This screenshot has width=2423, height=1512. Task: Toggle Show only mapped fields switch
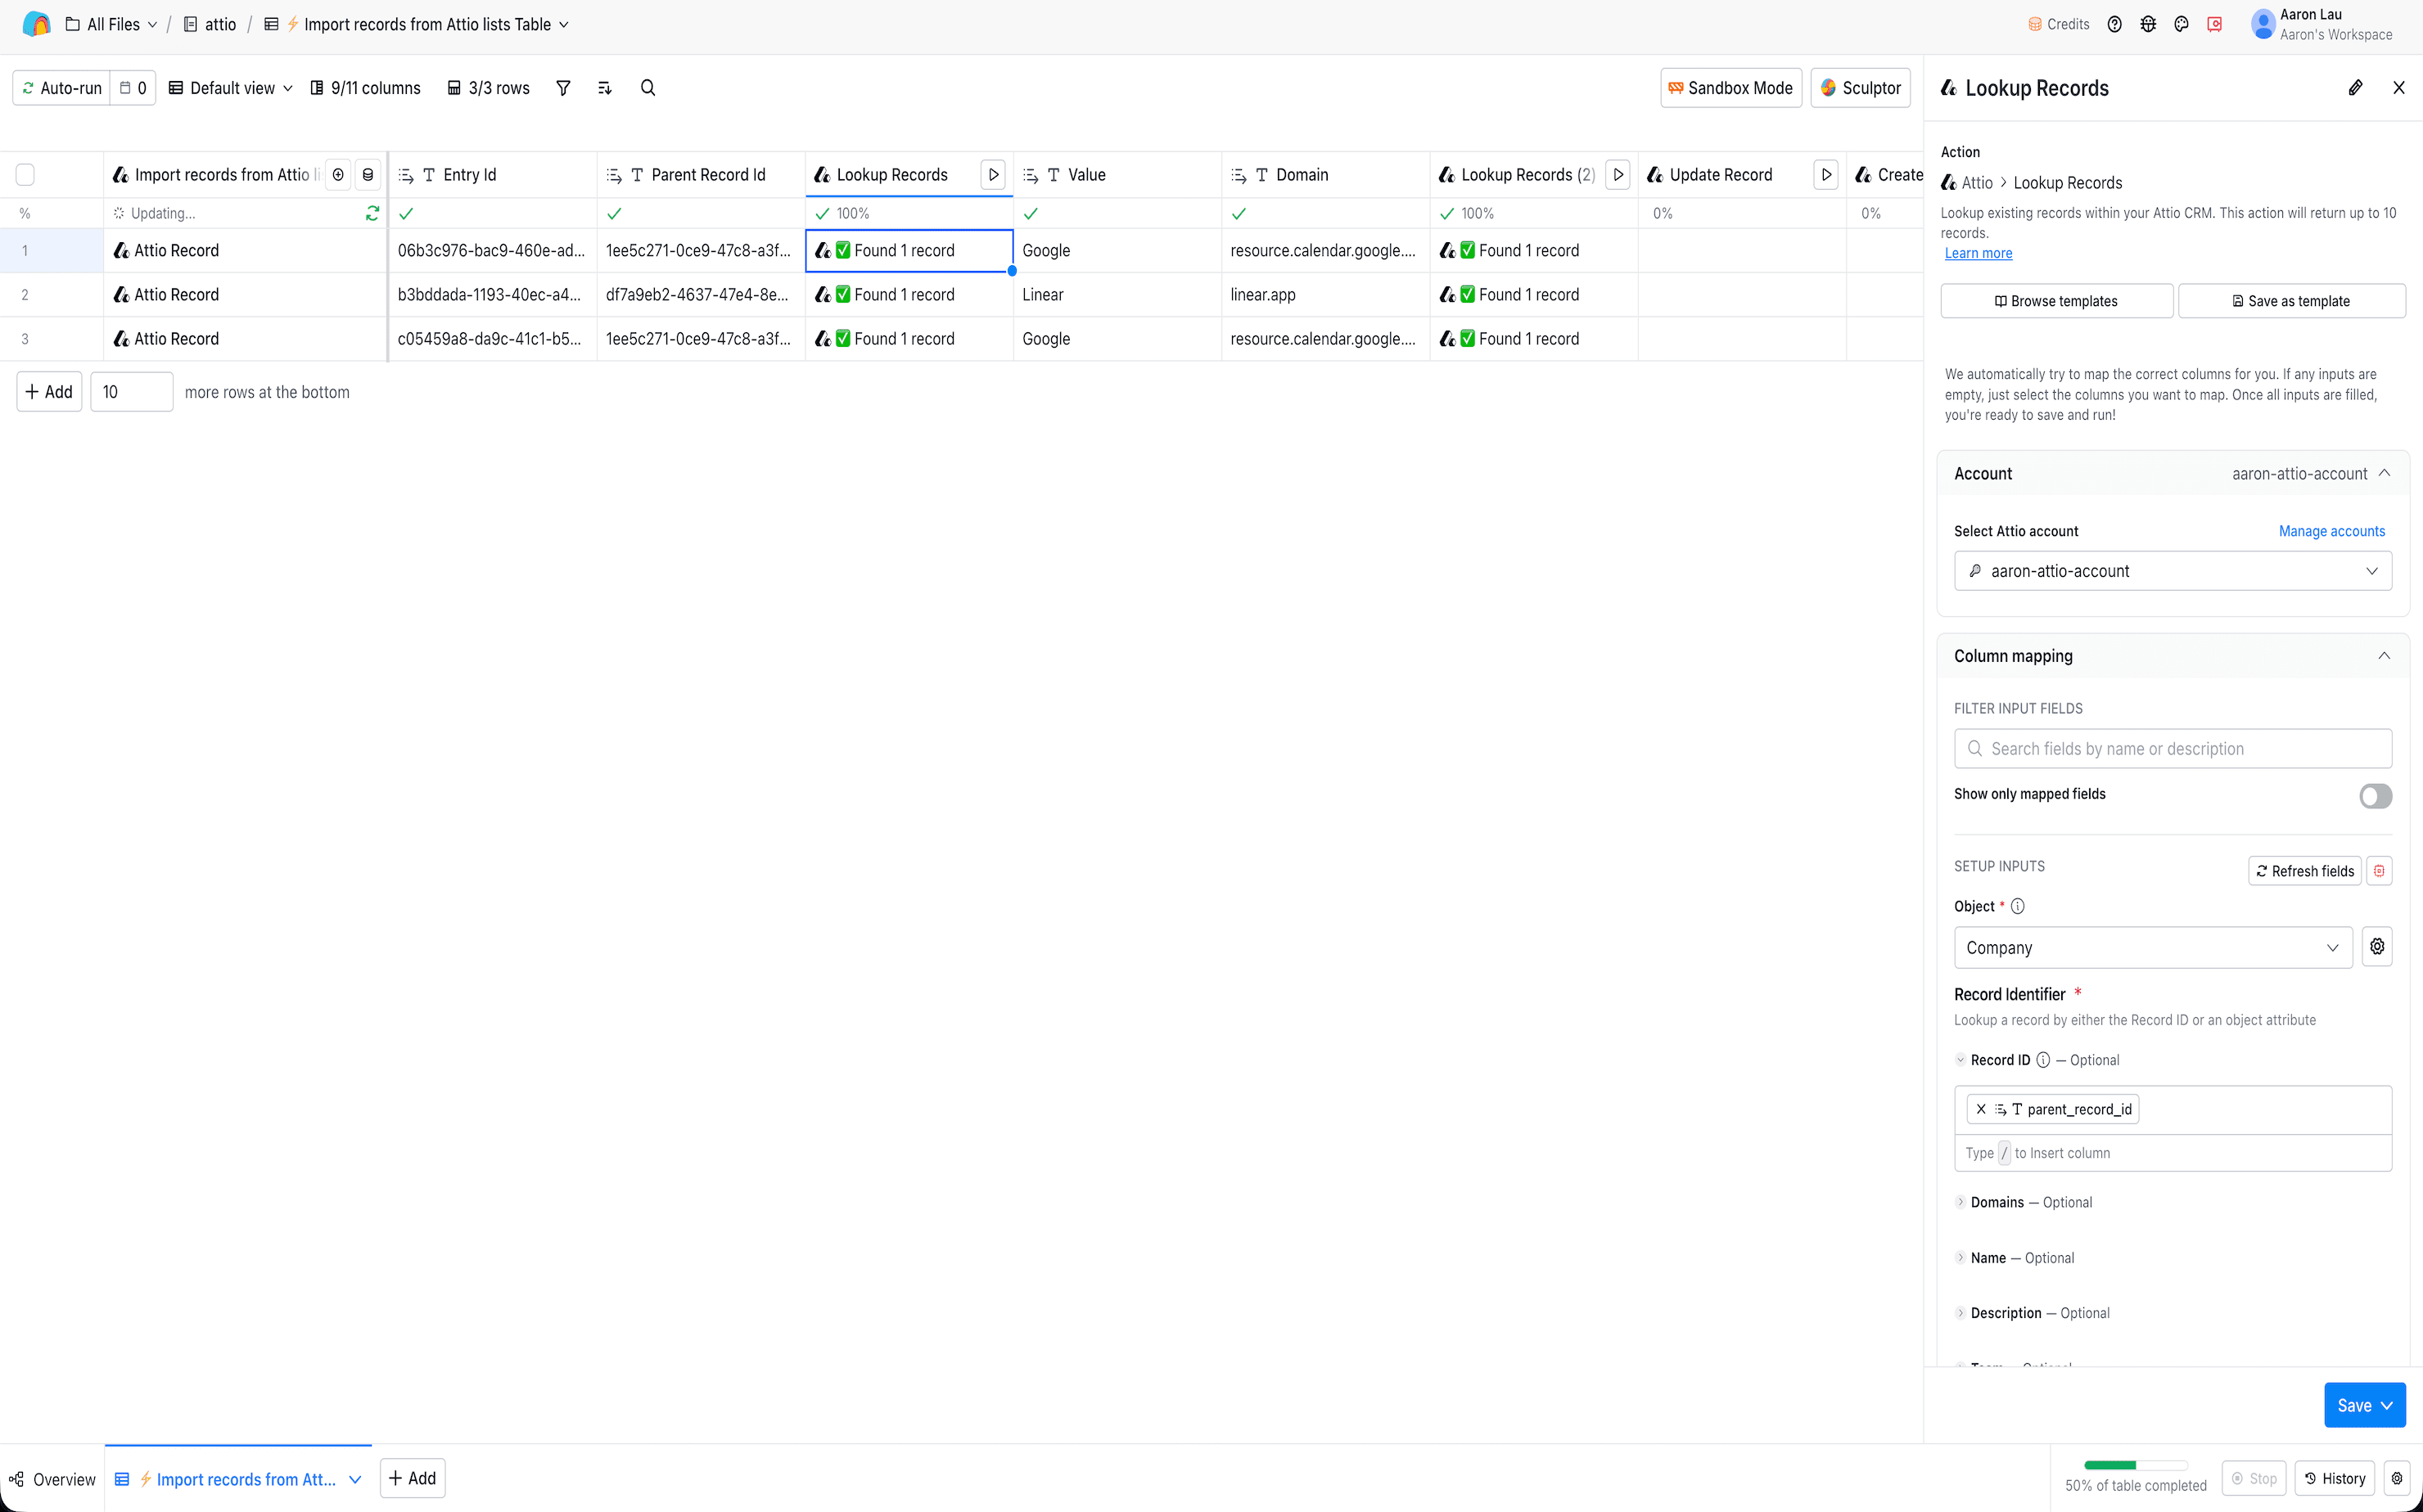coord(2375,796)
